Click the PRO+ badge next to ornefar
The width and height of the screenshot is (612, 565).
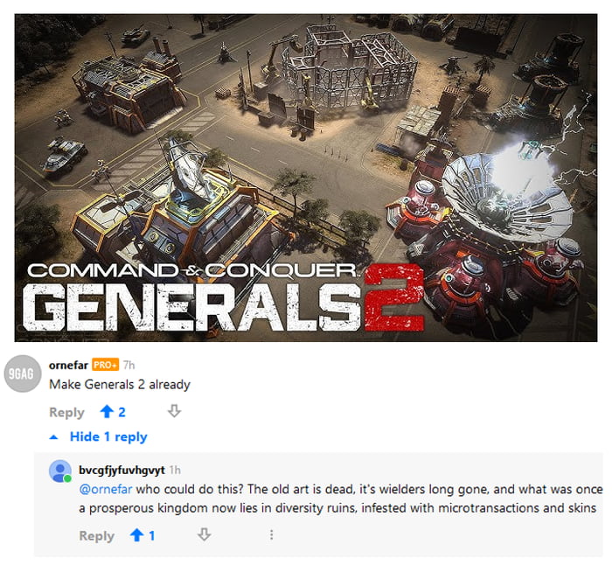pyautogui.click(x=106, y=365)
